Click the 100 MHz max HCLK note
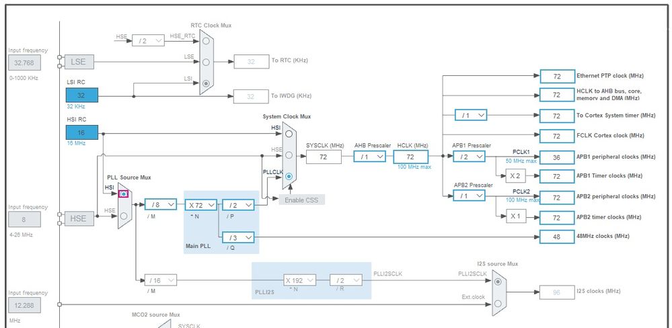Viewport: 672px width, 328px height. coord(414,167)
